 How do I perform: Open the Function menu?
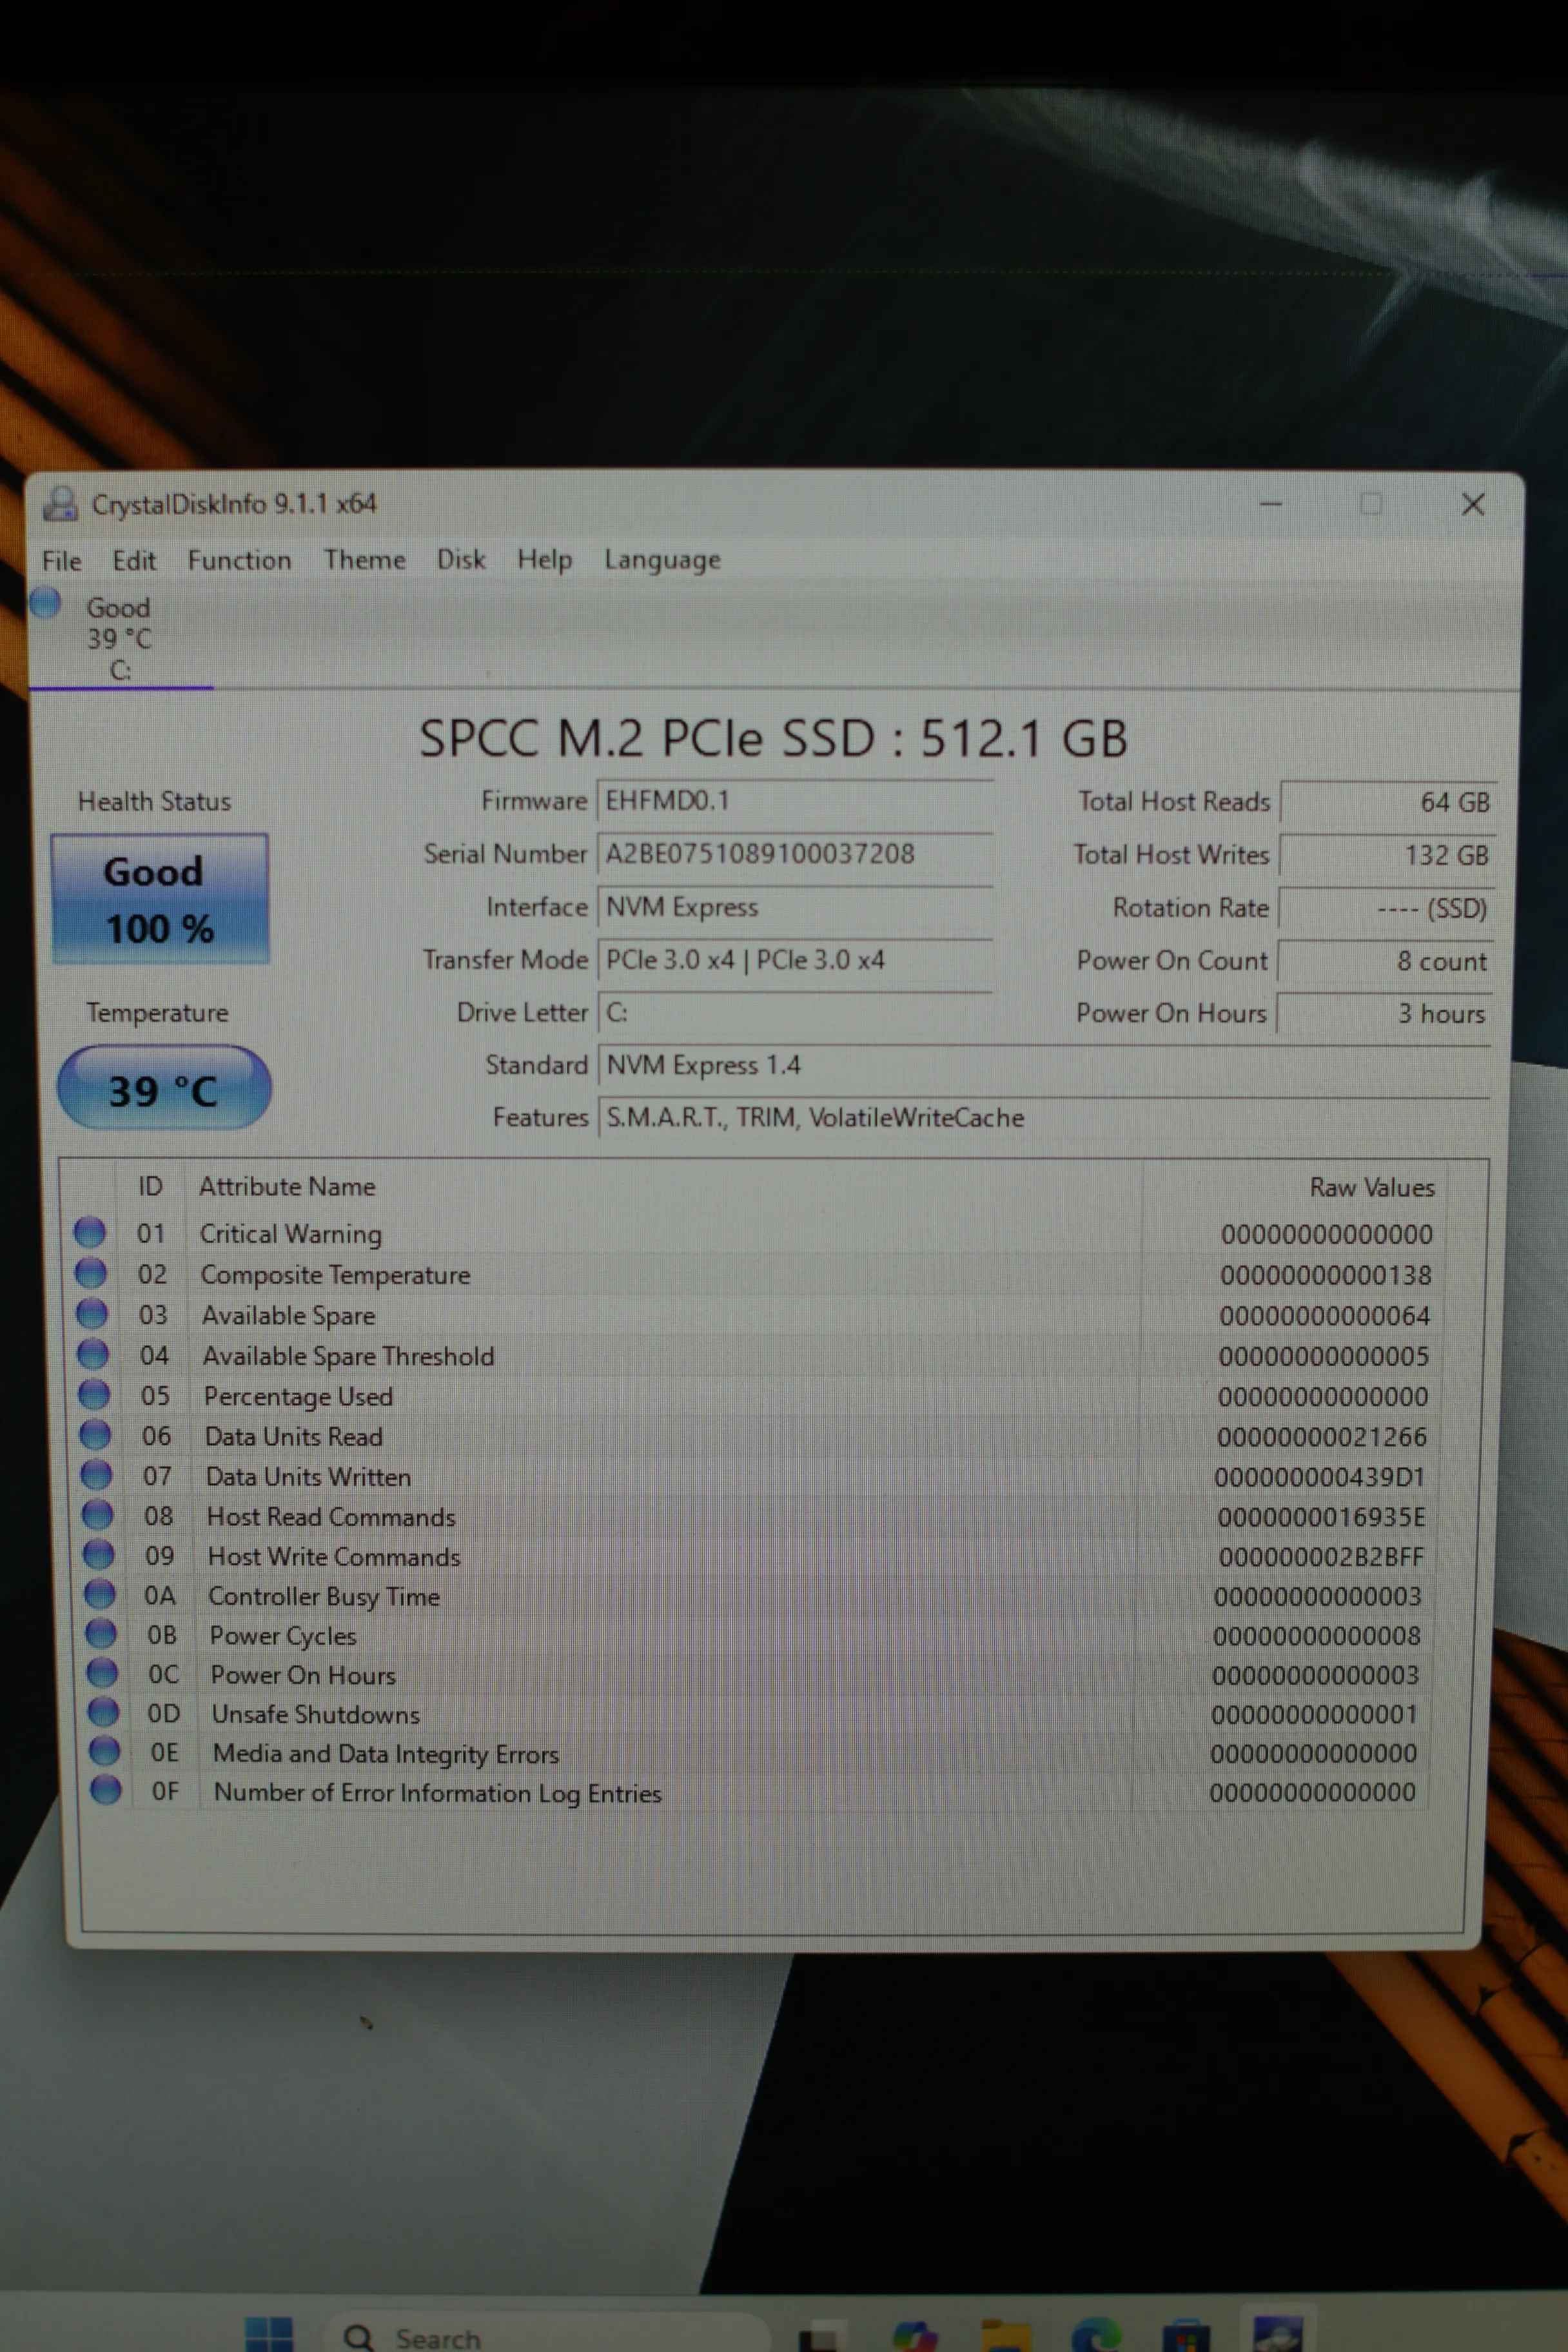point(239,560)
